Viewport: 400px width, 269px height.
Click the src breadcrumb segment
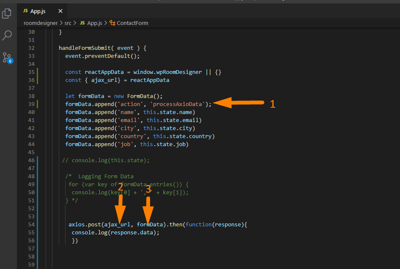tap(68, 23)
